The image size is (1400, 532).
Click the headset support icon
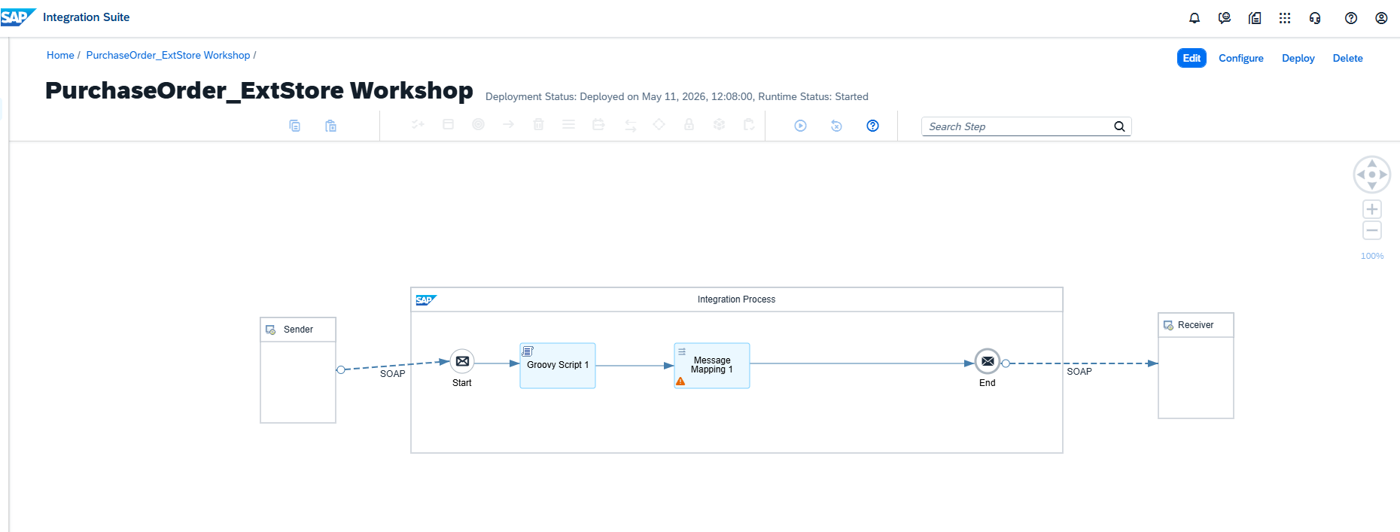point(1315,18)
